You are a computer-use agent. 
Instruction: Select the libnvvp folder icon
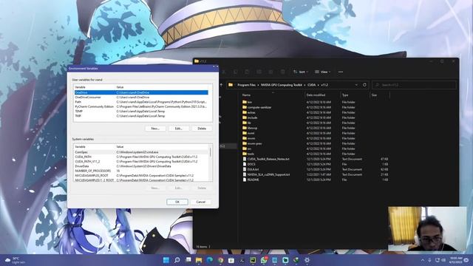click(245, 128)
